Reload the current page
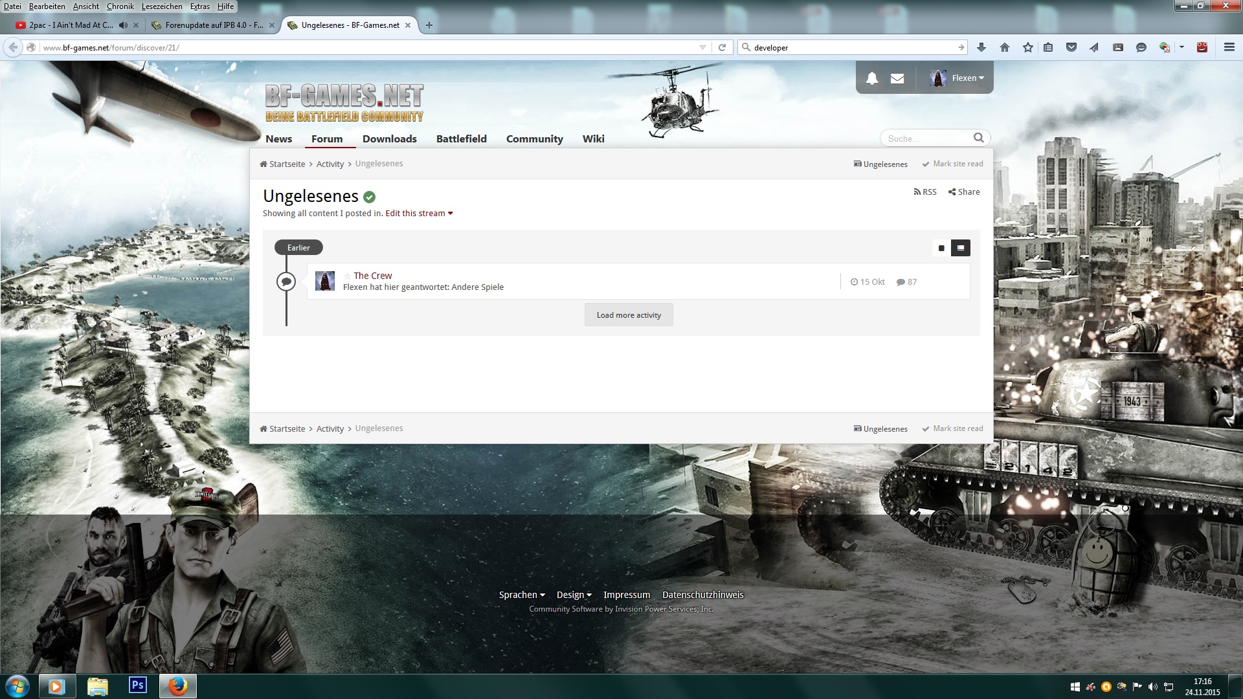The image size is (1243, 699). point(722,47)
